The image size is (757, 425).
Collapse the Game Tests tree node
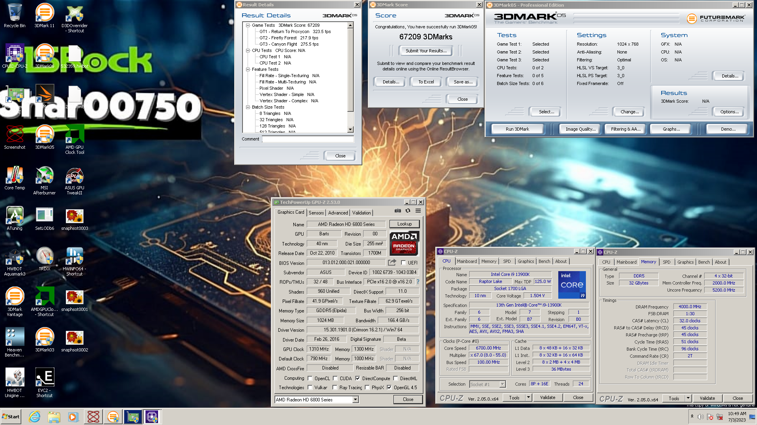(248, 25)
